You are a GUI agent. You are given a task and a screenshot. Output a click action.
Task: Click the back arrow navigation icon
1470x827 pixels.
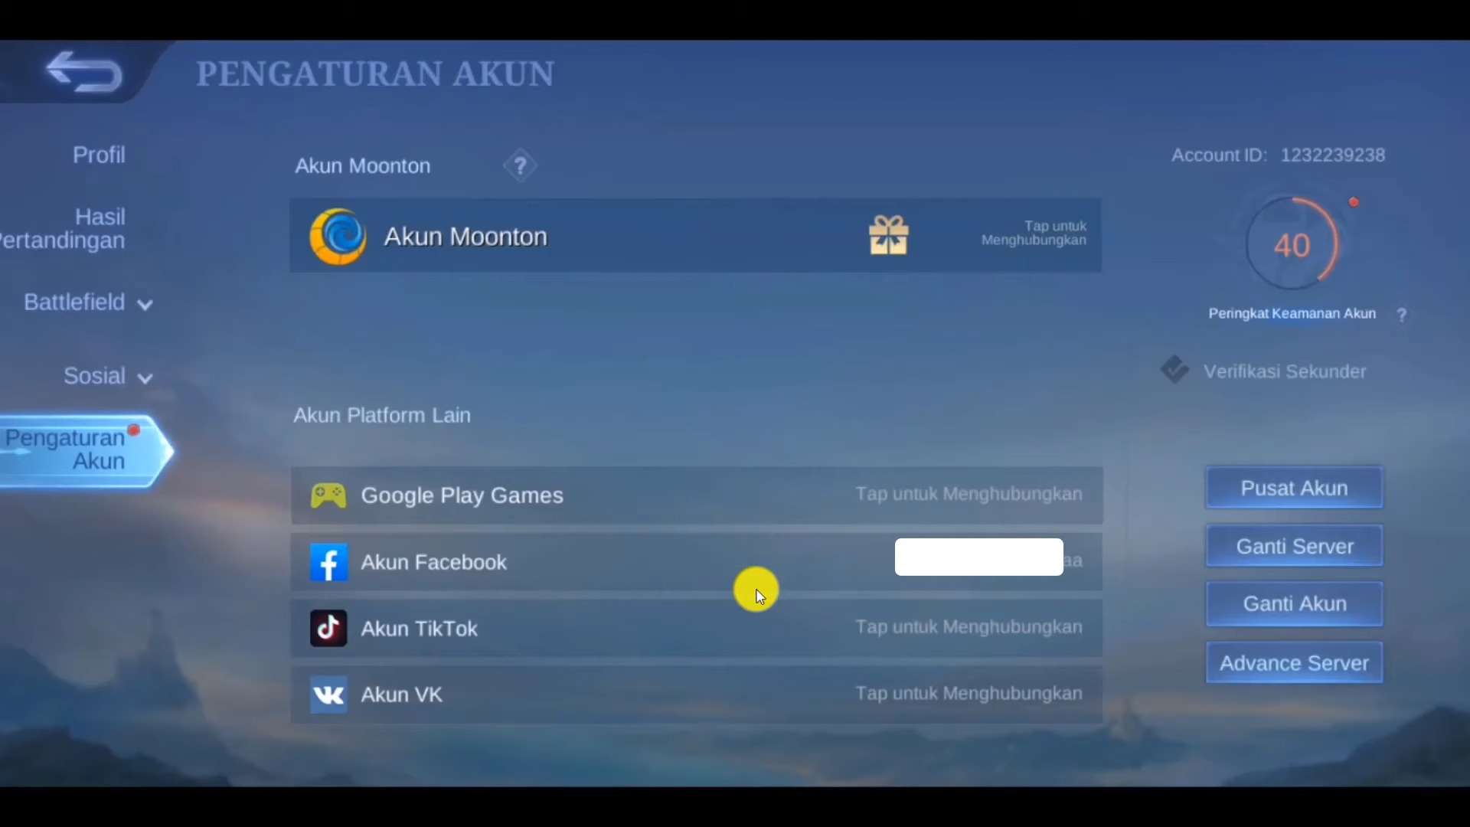[83, 74]
